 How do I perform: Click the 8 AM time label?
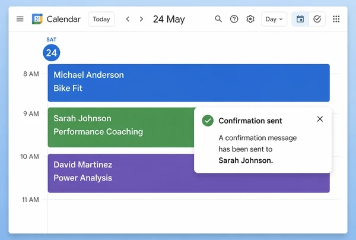pyautogui.click(x=31, y=74)
